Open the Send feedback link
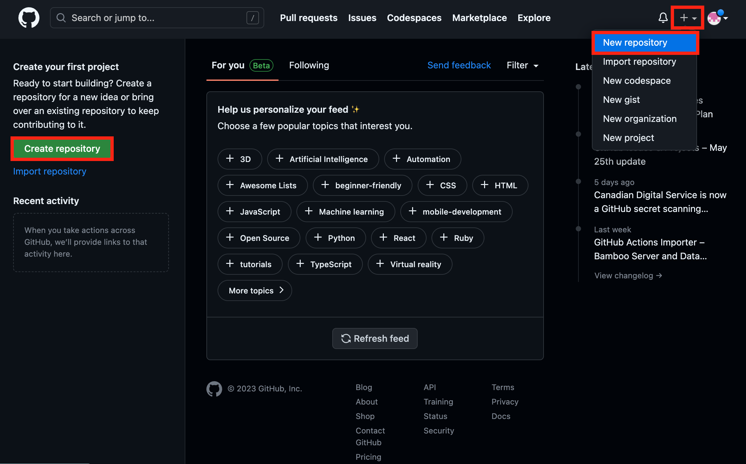The height and width of the screenshot is (464, 746). pos(459,65)
